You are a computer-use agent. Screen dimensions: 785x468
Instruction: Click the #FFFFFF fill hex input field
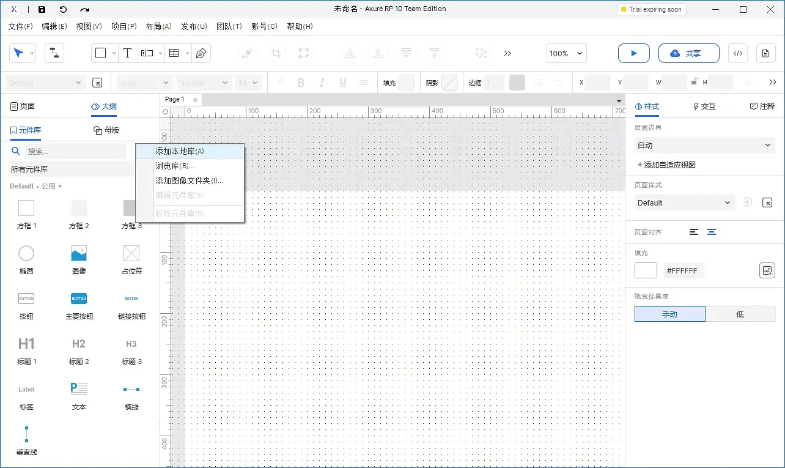[684, 270]
